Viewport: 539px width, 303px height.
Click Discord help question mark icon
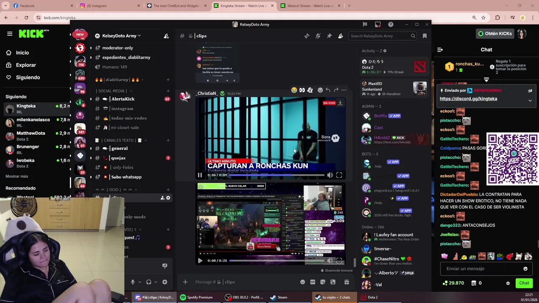pos(391,24)
